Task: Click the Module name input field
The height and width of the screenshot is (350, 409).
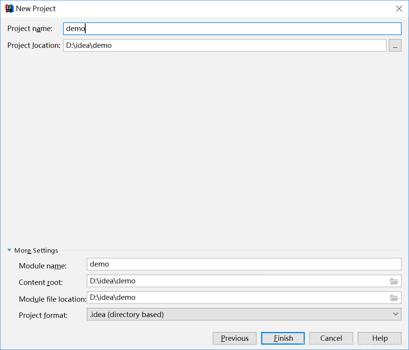Action: 244,264
